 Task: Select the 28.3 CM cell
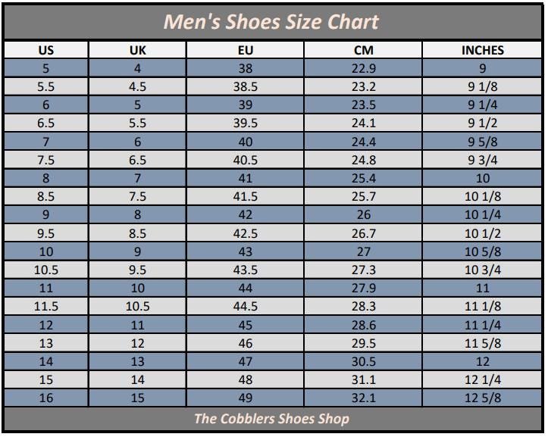363,307
